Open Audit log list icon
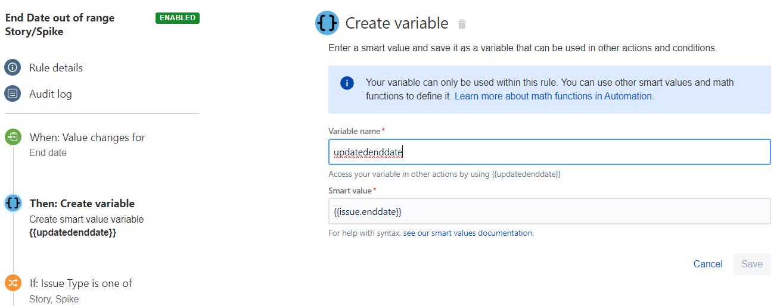The image size is (780, 306). [x=13, y=93]
